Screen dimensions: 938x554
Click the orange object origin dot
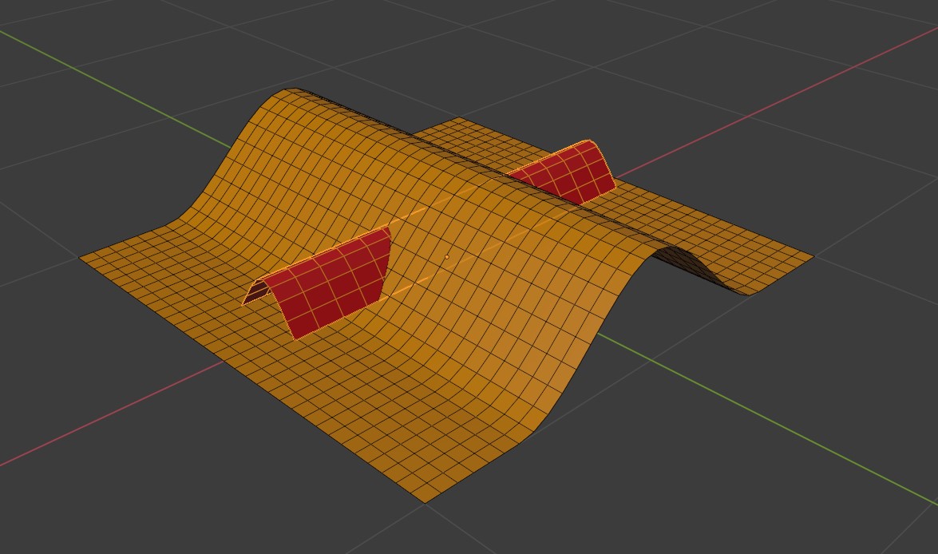[x=446, y=257]
